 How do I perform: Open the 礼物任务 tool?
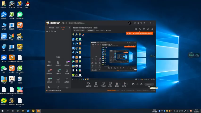49,80
